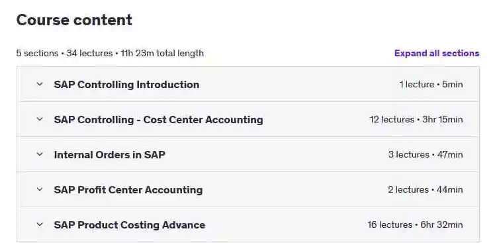Click the '1 lecture • 5min' label
Viewport: 499px width, 243px height.
pyautogui.click(x=431, y=84)
